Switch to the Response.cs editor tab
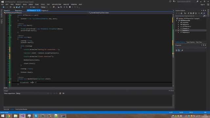 pyautogui.click(x=19, y=10)
